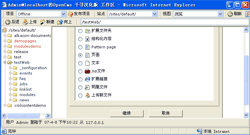
Task: Click the events folder icon
Action: click(15, 73)
